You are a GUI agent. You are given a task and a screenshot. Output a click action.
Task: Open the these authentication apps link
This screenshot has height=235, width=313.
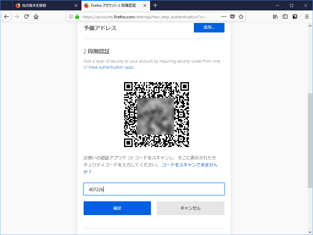(111, 67)
